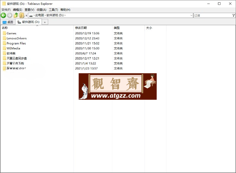236x173 pixels.
Task: Click the grey forward arrow button
Action: point(10,15)
